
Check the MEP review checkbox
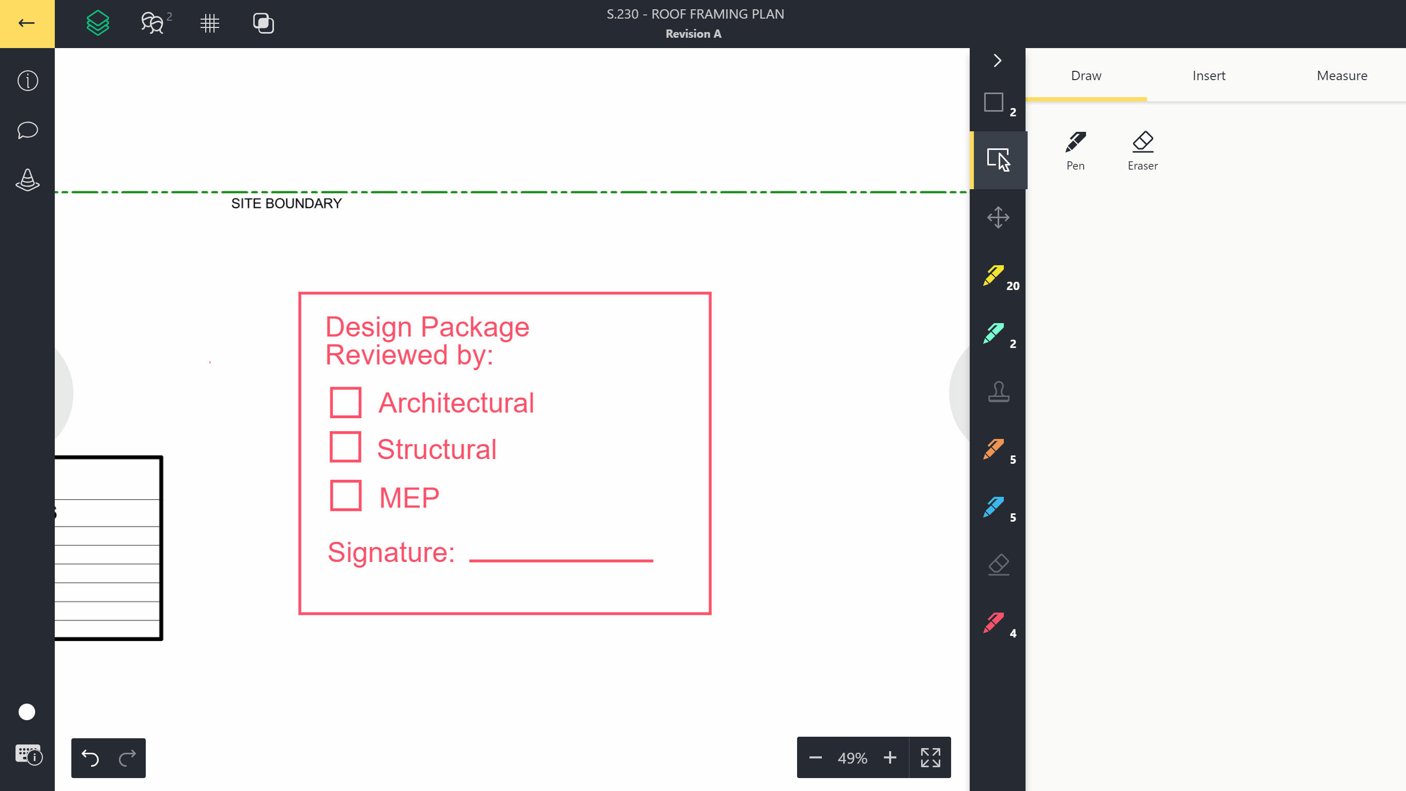point(345,495)
